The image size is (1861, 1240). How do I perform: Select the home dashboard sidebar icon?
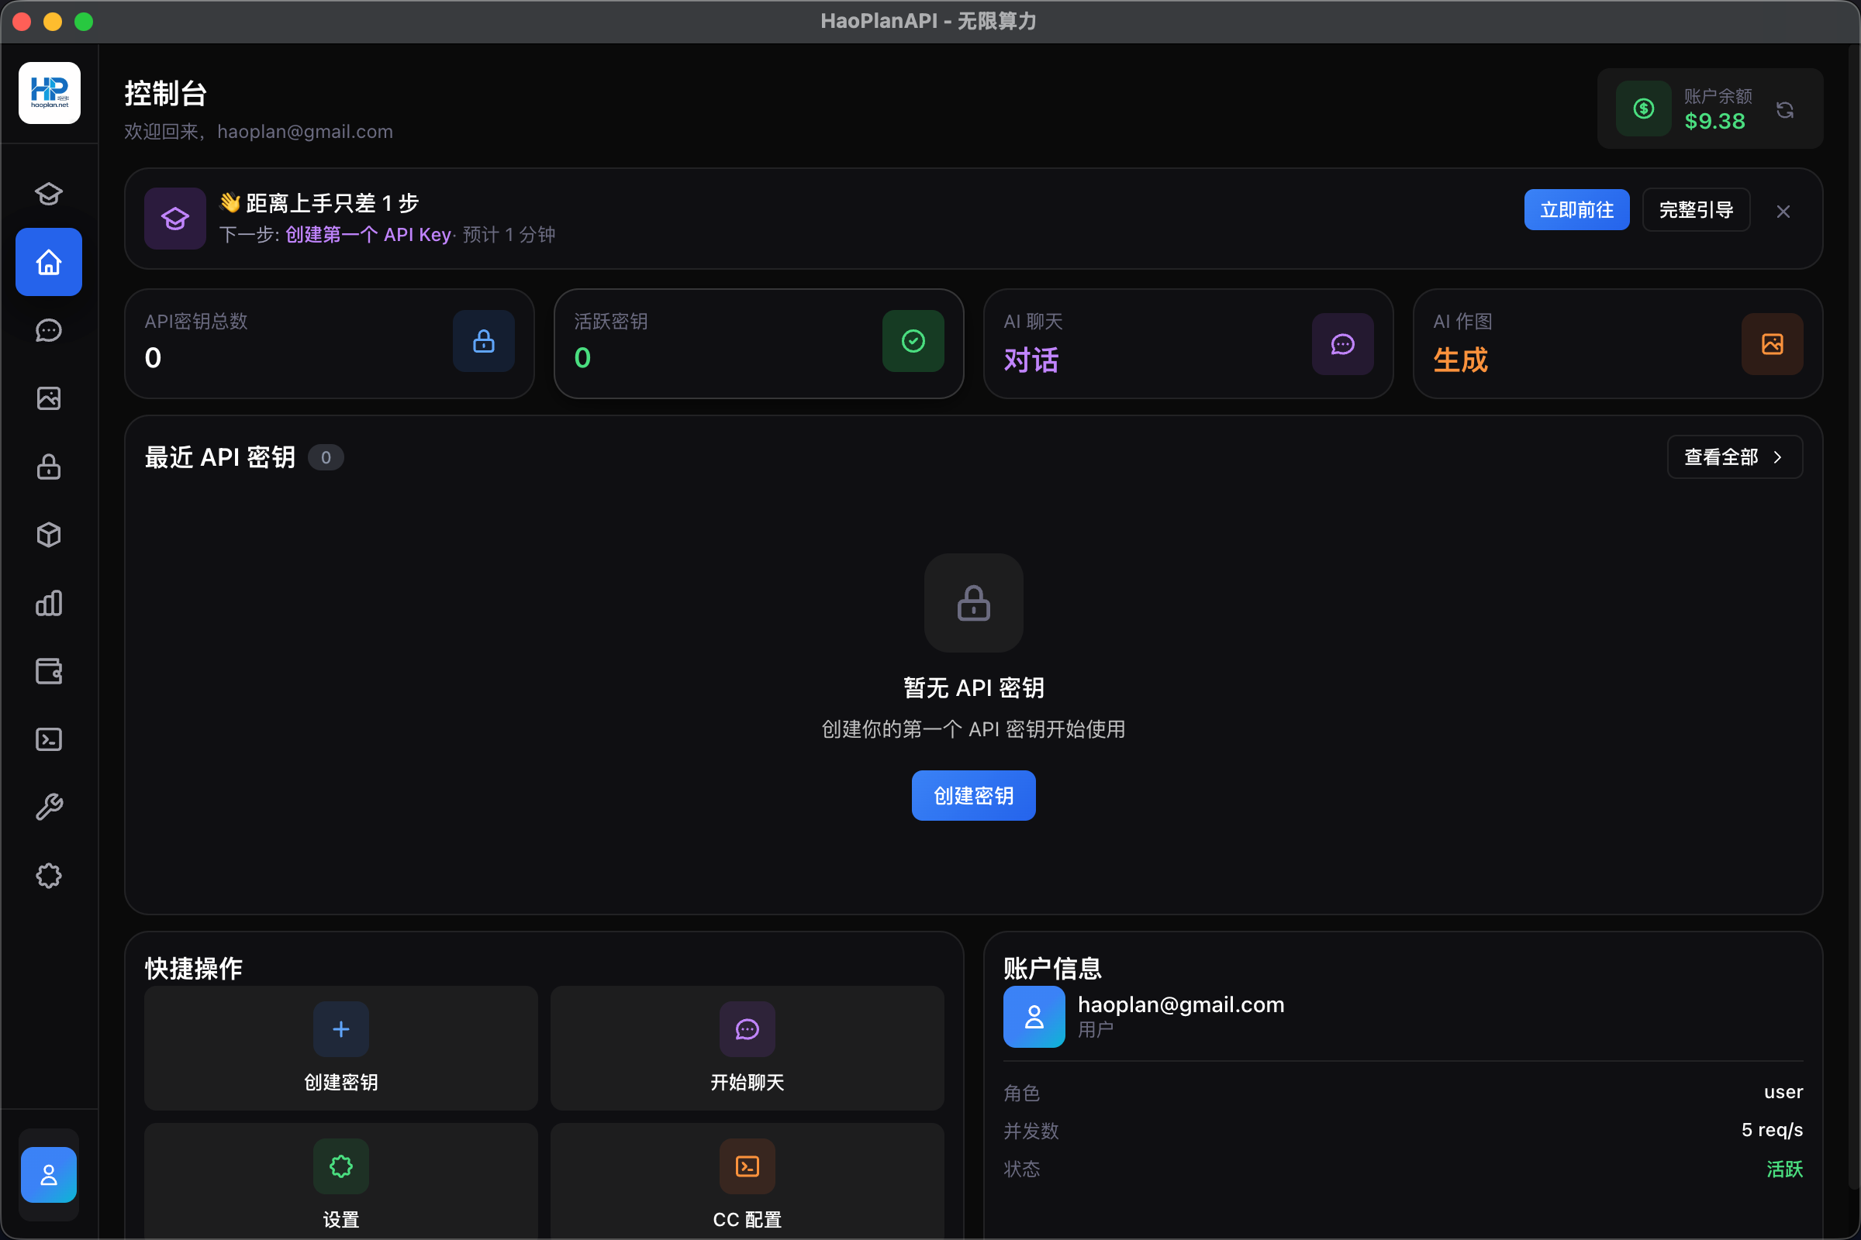point(49,262)
